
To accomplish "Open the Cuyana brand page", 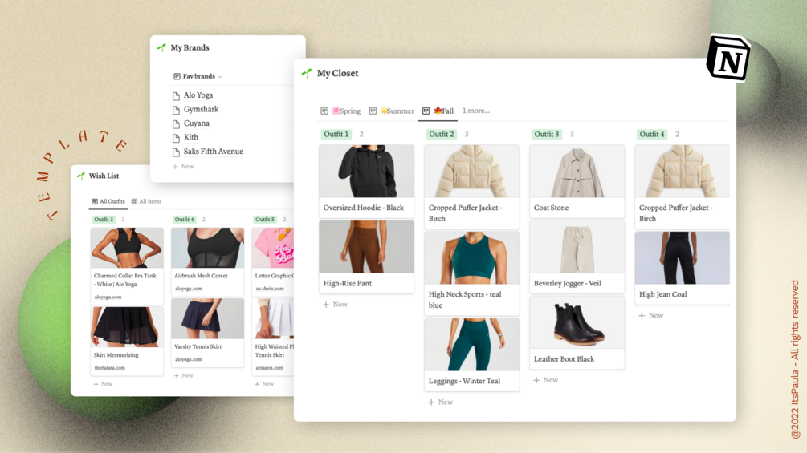I will [196, 123].
